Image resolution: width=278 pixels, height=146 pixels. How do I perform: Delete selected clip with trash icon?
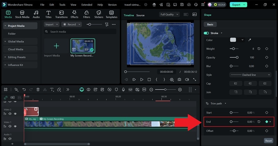coord(38,90)
